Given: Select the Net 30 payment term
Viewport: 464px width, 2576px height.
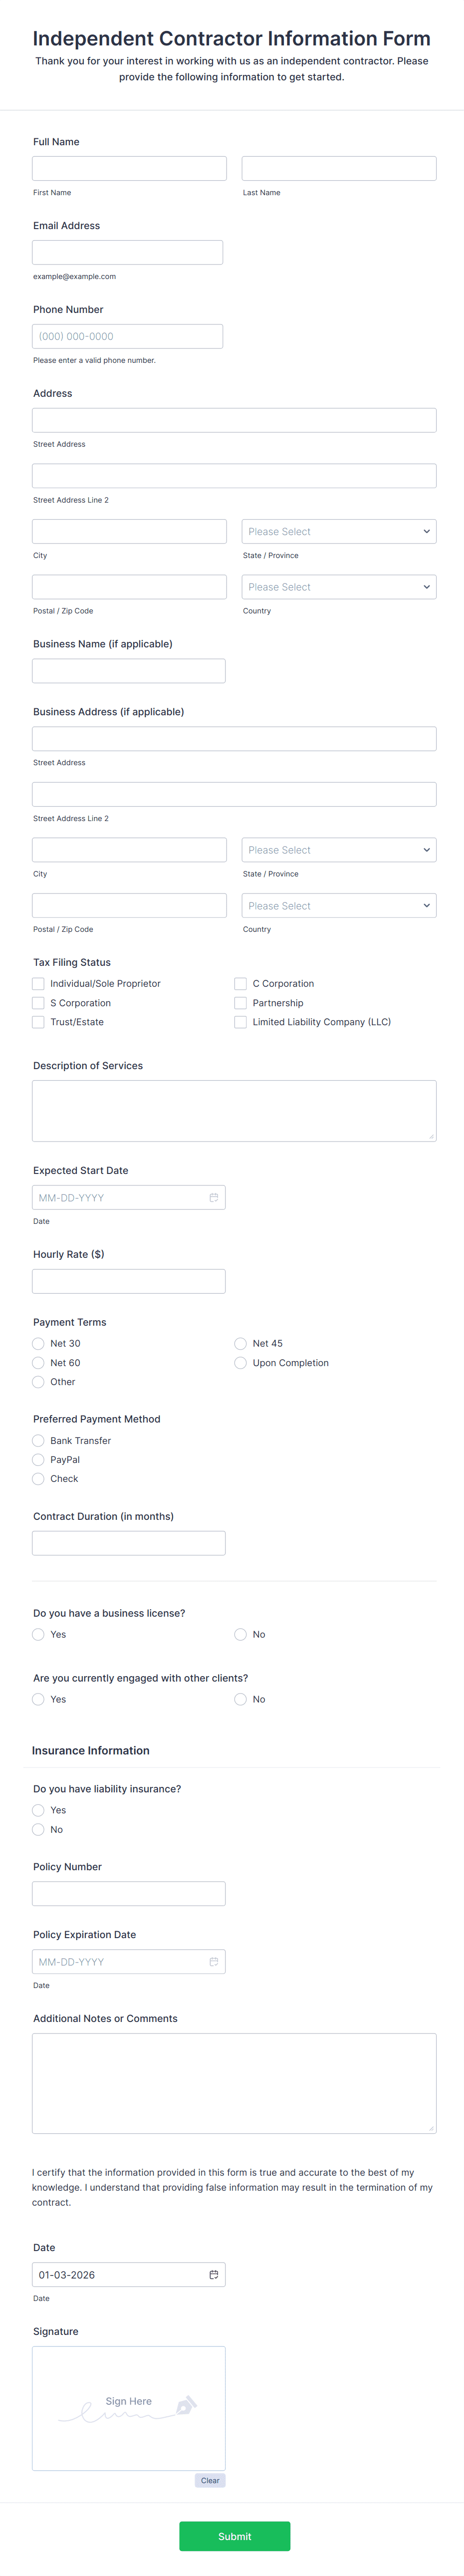Looking at the screenshot, I should 38,1344.
